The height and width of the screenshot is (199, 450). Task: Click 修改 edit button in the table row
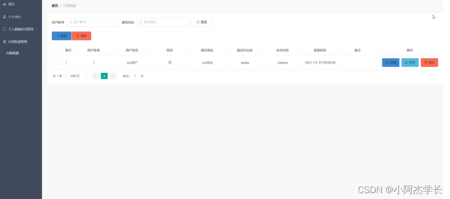point(410,62)
